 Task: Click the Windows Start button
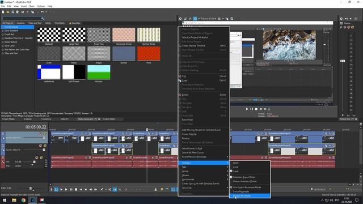coord(5,200)
